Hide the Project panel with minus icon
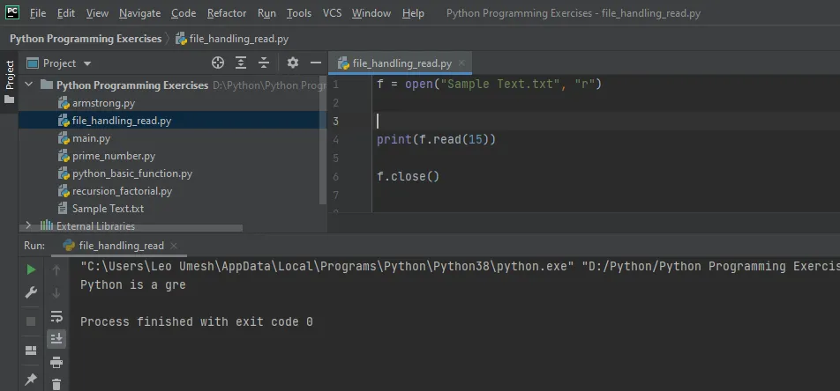The height and width of the screenshot is (391, 840). point(316,63)
